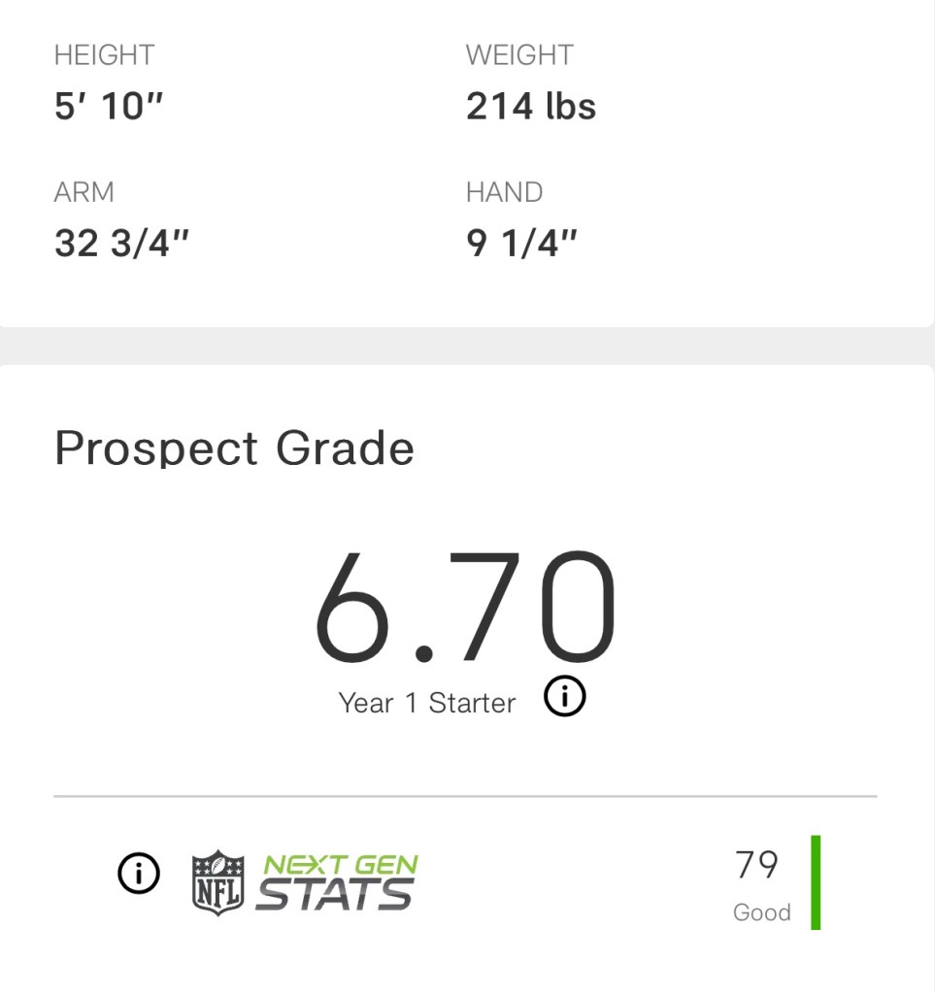935x993 pixels.
Task: Click the gray gap above Prospect Grade card
Action: 467,346
